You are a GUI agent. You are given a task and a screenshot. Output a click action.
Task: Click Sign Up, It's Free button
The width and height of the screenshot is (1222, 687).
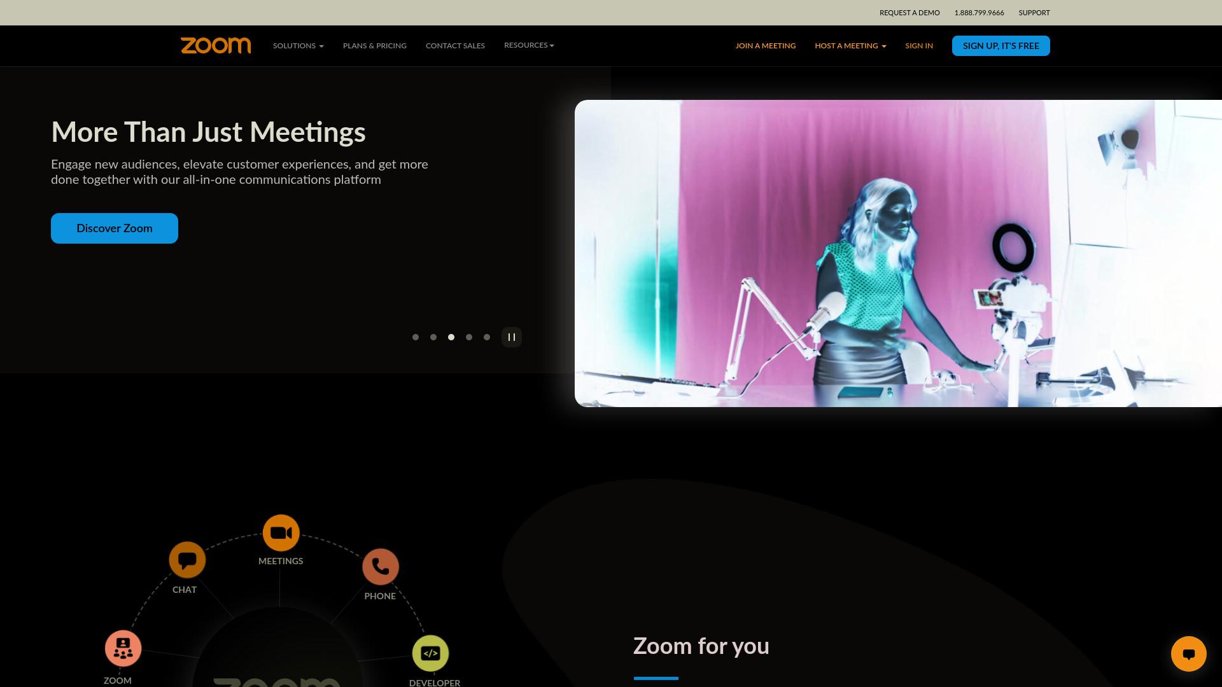point(1001,46)
